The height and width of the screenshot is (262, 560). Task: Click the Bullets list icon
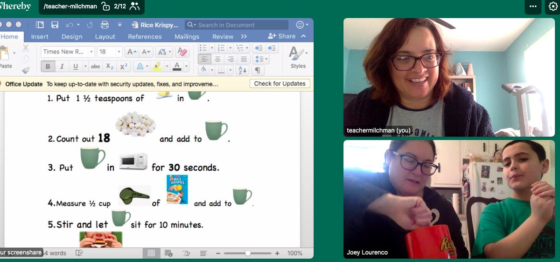tap(203, 48)
